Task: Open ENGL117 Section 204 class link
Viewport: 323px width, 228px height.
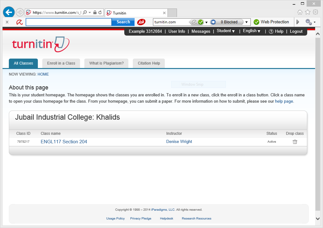Action: pos(64,142)
